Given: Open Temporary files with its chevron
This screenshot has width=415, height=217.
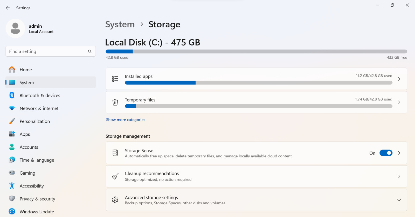Looking at the screenshot, I should (x=399, y=102).
